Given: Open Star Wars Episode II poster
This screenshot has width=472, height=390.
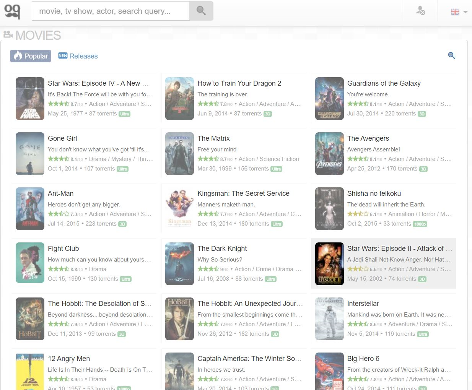Looking at the screenshot, I should pos(329,264).
